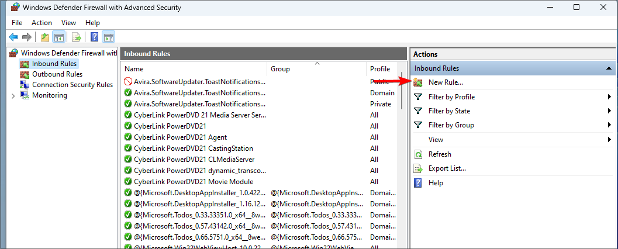Select Connection Security Rules node
618x249 pixels.
72,85
